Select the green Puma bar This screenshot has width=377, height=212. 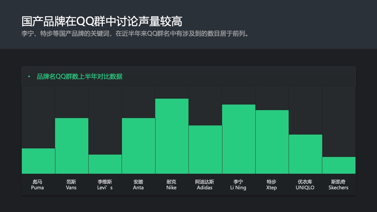38,161
